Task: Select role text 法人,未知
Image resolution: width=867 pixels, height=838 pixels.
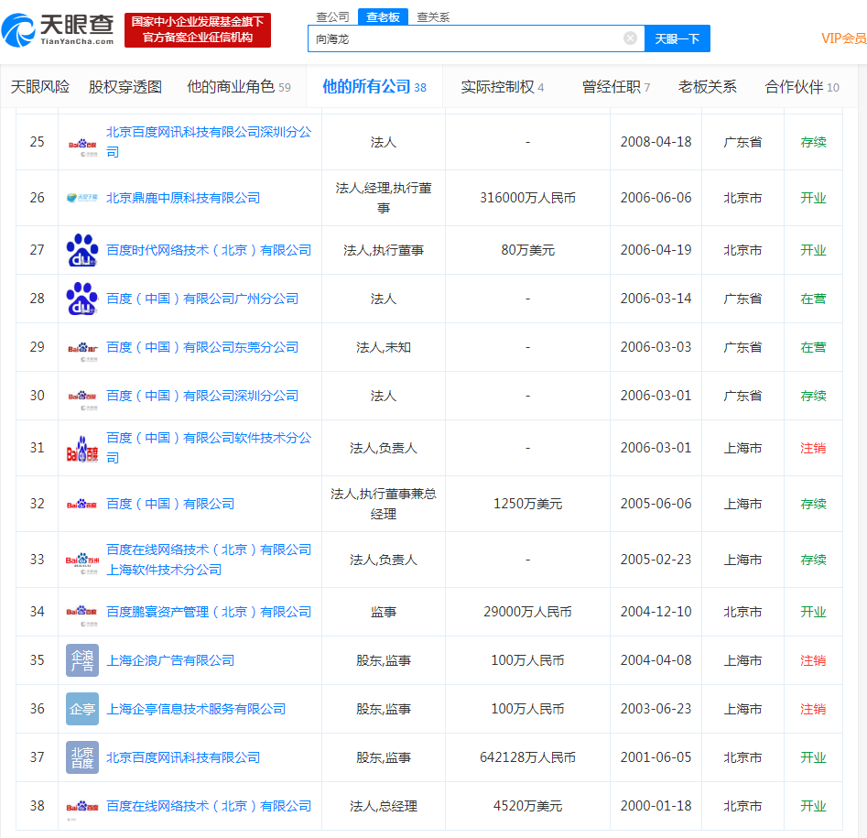Action: click(384, 347)
